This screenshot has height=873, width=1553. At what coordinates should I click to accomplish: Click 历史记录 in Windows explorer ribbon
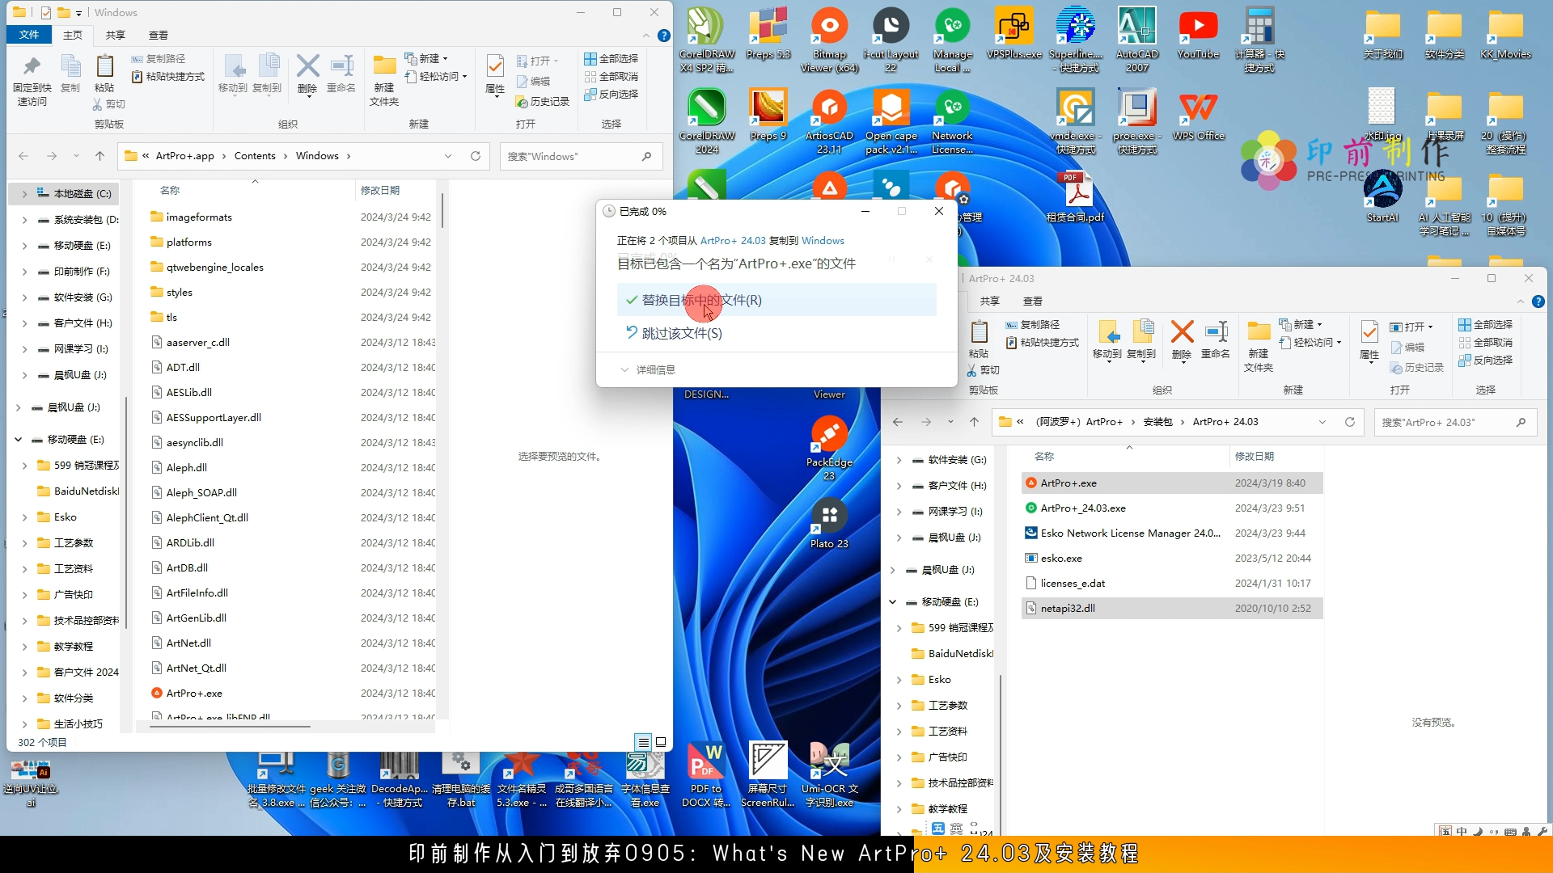(x=542, y=101)
